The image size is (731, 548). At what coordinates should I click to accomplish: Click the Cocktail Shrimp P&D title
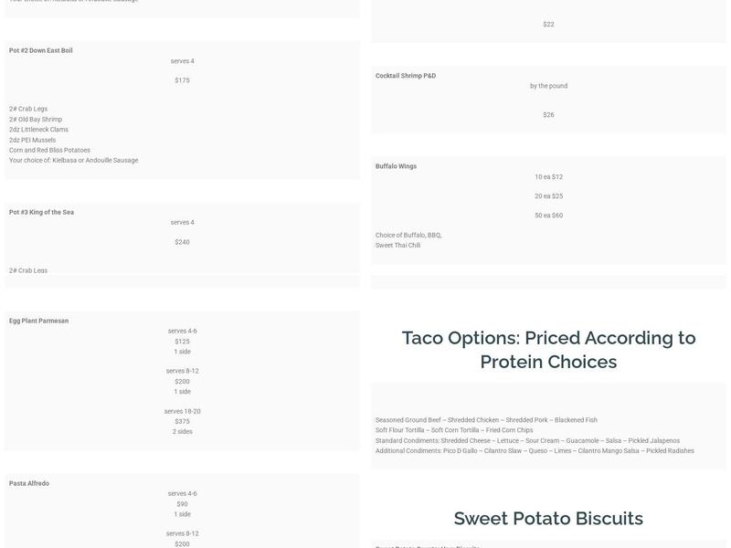point(406,76)
